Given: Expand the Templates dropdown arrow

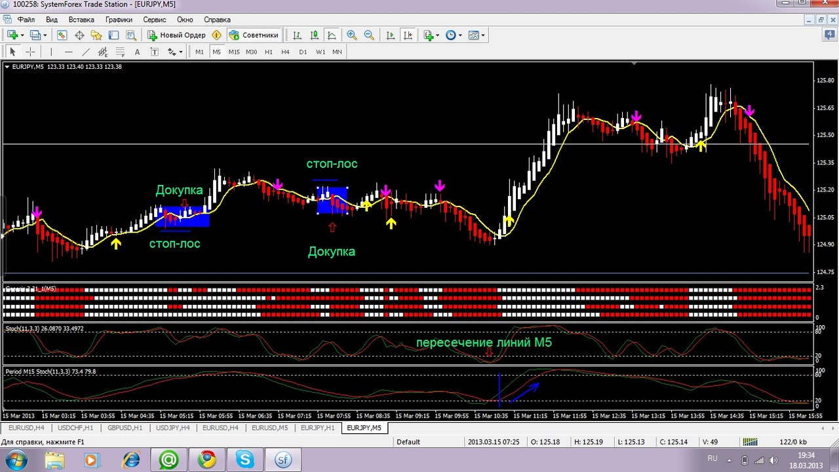Looking at the screenshot, I should click(484, 35).
